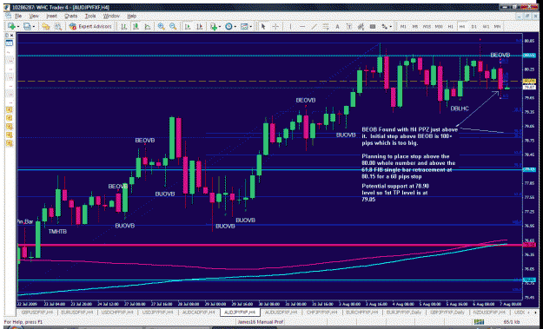
Task: Switch chart to line chart icon
Action: click(148, 27)
